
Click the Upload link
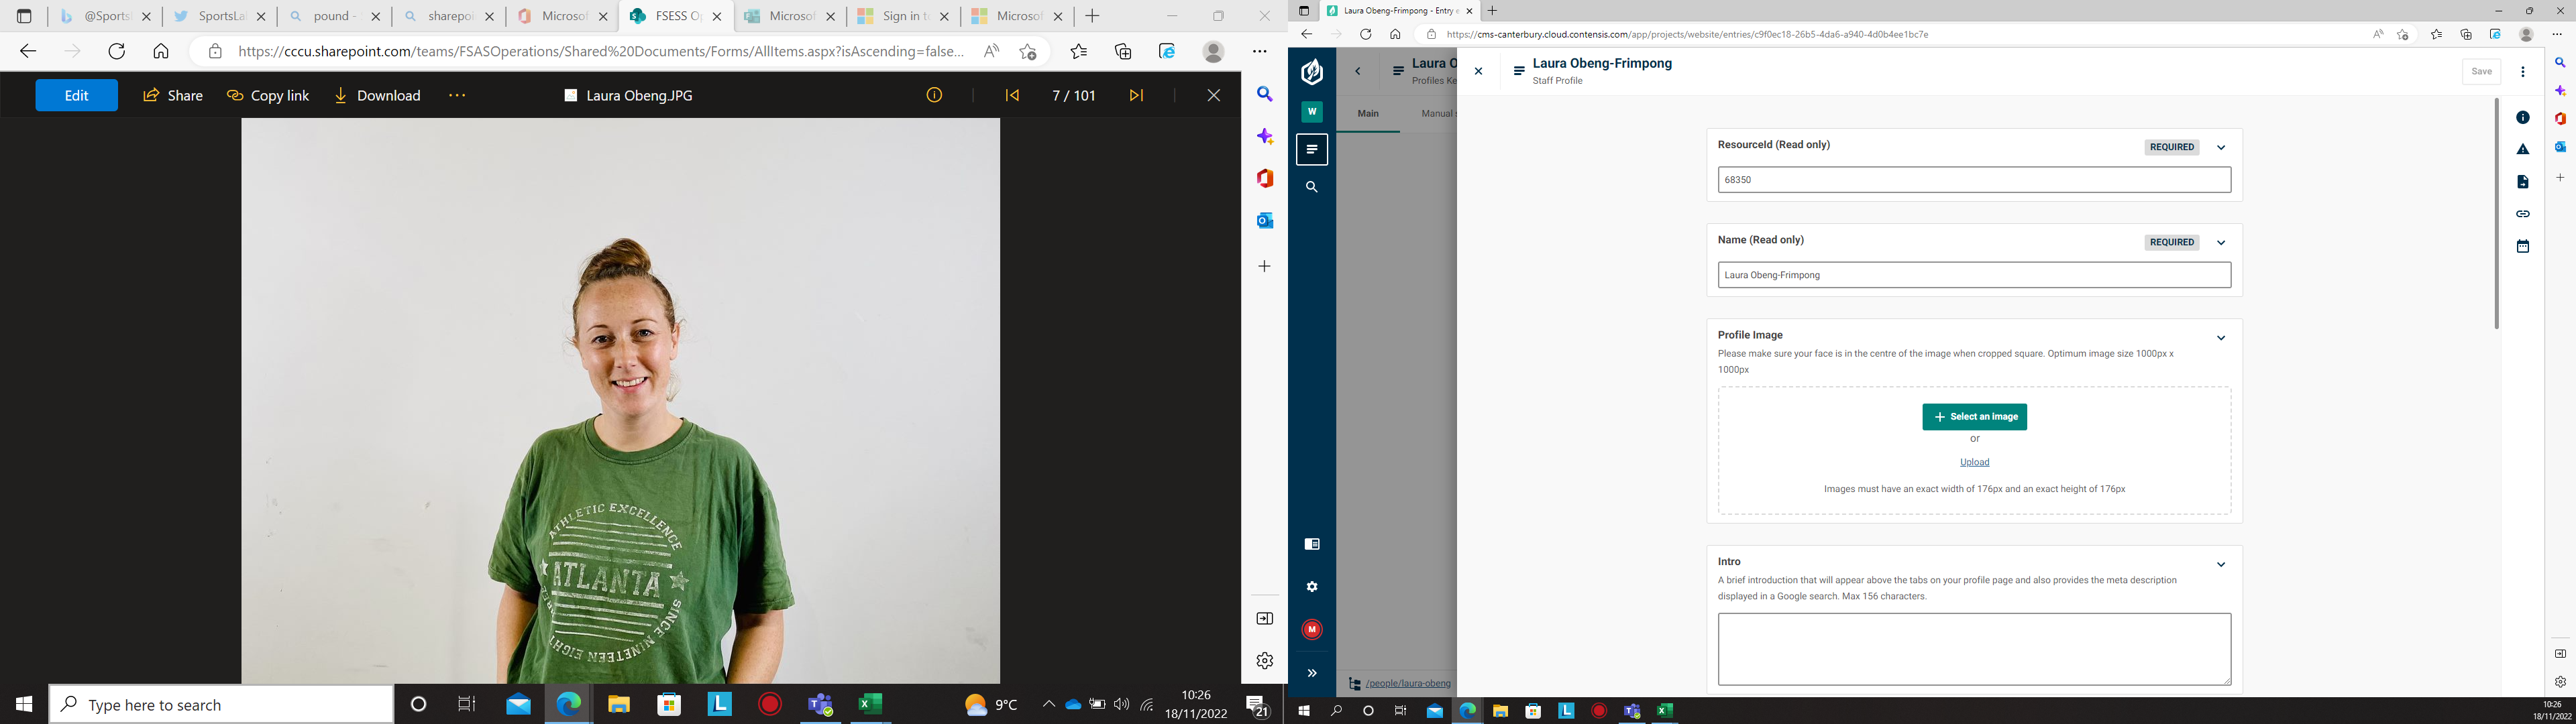pos(1974,462)
